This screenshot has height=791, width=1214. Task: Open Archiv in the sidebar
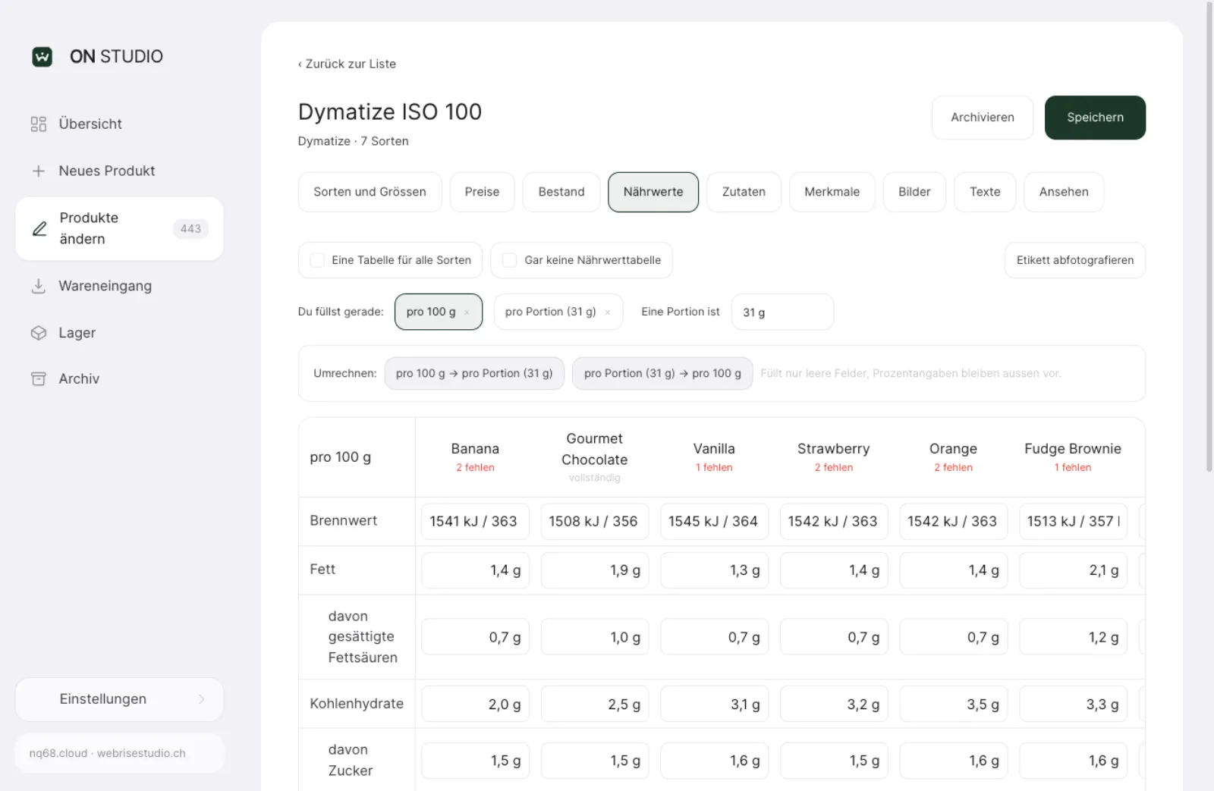(119, 378)
